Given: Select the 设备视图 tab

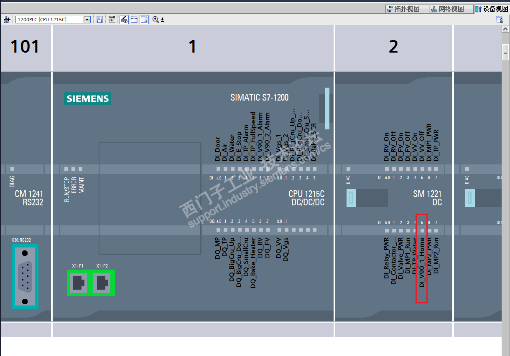Looking at the screenshot, I should tap(492, 9).
